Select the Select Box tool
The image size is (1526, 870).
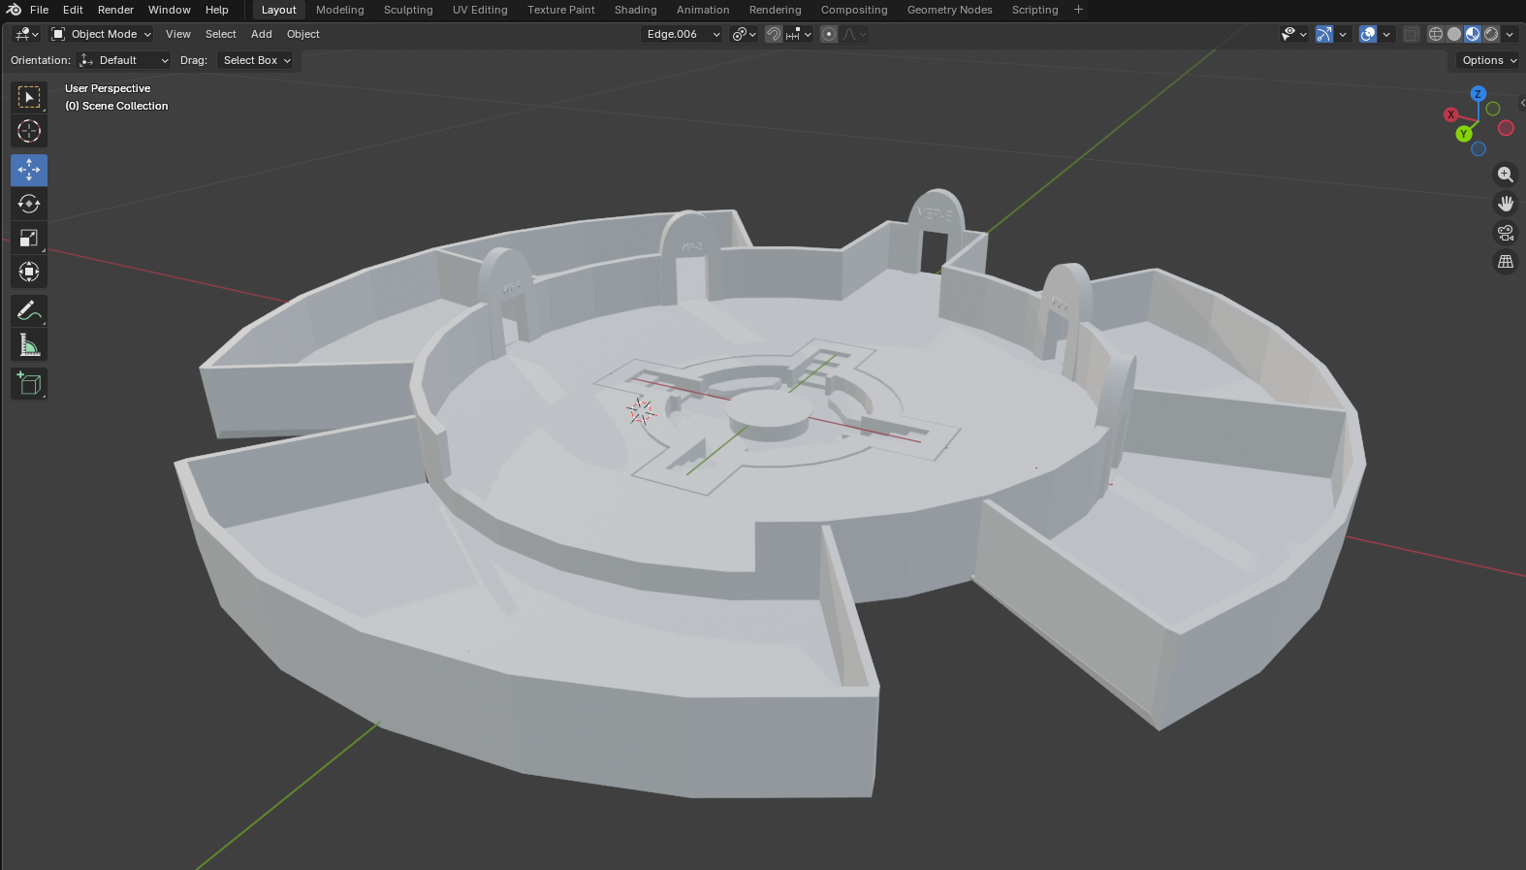coord(29,97)
